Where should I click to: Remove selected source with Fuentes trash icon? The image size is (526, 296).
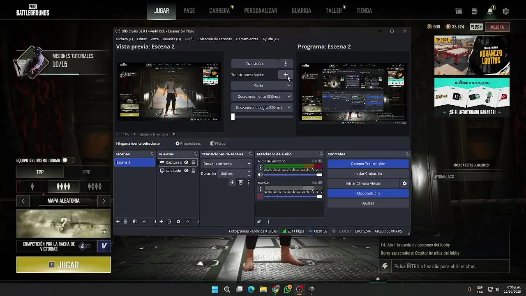[169, 222]
